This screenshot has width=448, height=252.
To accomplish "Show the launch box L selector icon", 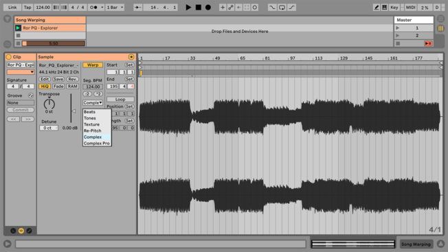I will click(x=13, y=231).
